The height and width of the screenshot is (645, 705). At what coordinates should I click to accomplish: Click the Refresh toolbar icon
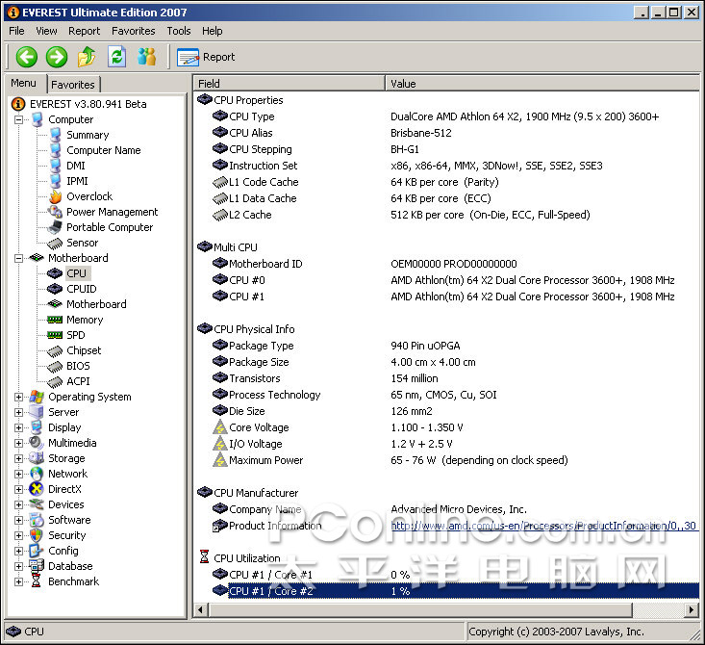coord(116,57)
